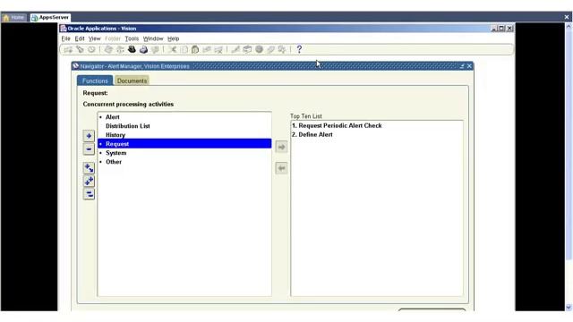Image resolution: width=573 pixels, height=322 pixels.
Task: Click the Copy toolbar icon
Action: pyautogui.click(x=184, y=50)
